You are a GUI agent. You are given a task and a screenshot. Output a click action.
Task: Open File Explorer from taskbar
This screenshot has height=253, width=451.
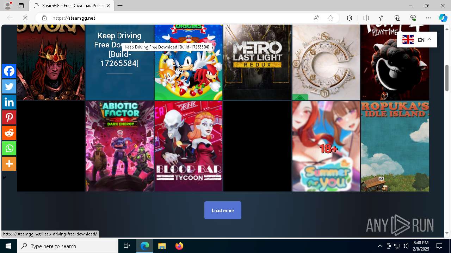pos(162,246)
